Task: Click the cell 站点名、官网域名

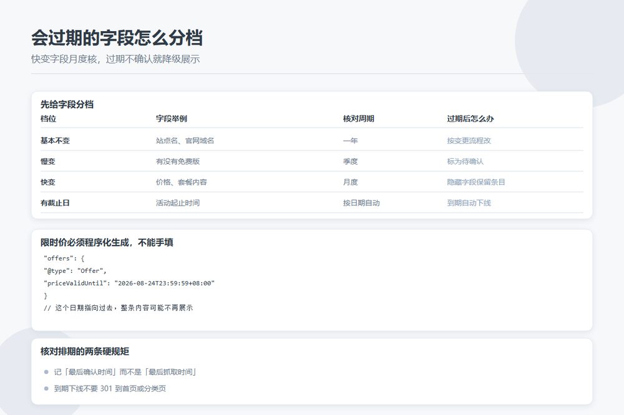Action: point(185,141)
